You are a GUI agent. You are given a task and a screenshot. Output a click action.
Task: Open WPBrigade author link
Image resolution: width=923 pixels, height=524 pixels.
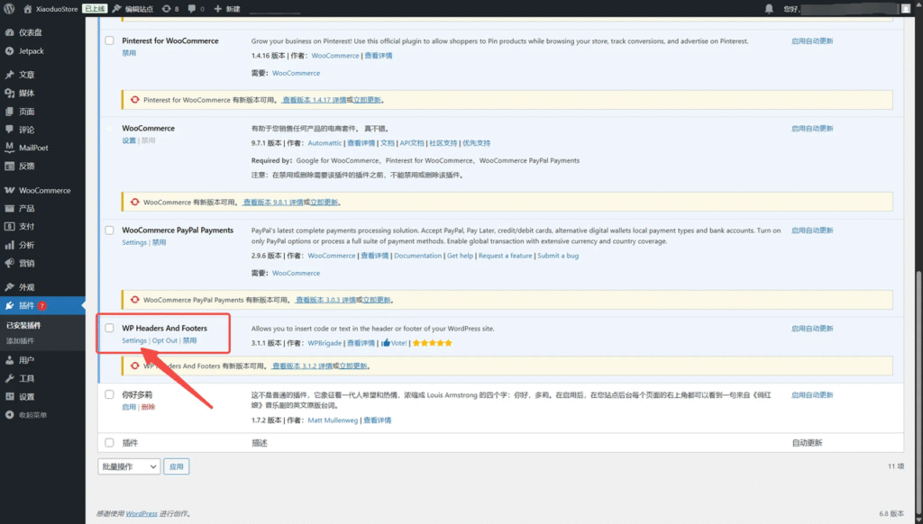click(x=324, y=343)
